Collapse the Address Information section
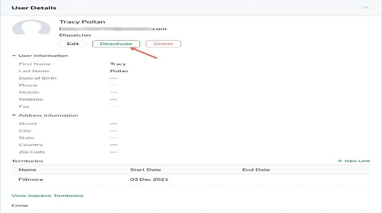Screen dimensions: 382x213 pyautogui.click(x=14, y=115)
